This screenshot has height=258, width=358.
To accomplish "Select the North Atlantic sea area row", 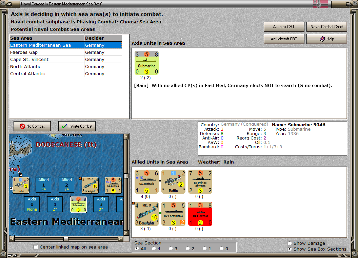I will 65,66.
